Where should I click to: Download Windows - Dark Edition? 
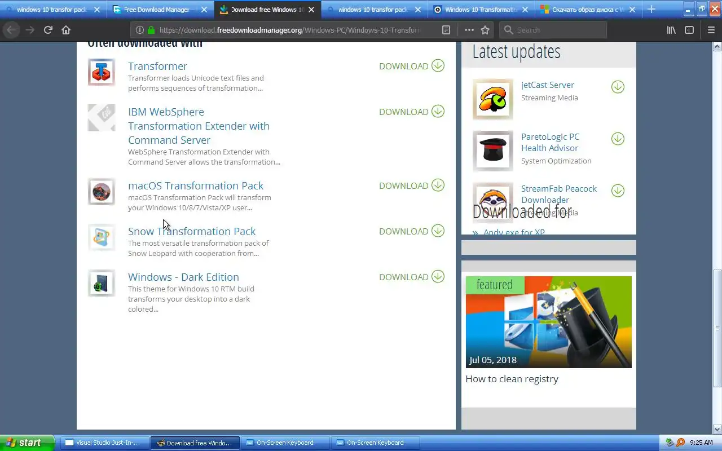412,277
